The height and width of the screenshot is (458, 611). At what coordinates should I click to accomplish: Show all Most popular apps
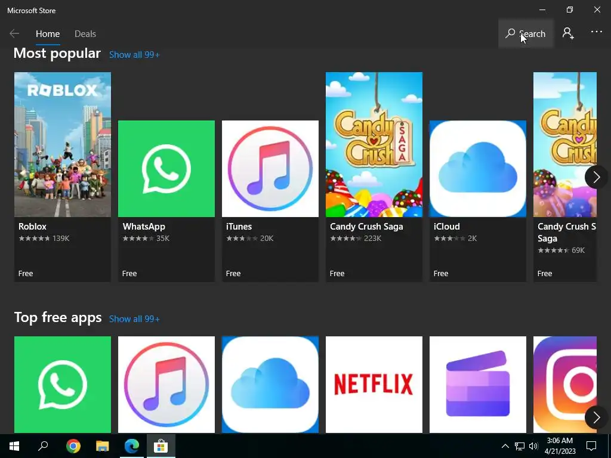point(134,54)
